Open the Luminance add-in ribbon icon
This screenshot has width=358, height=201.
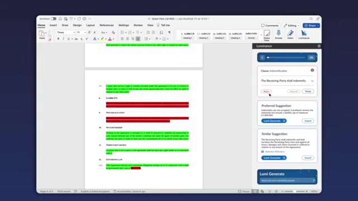(304, 35)
